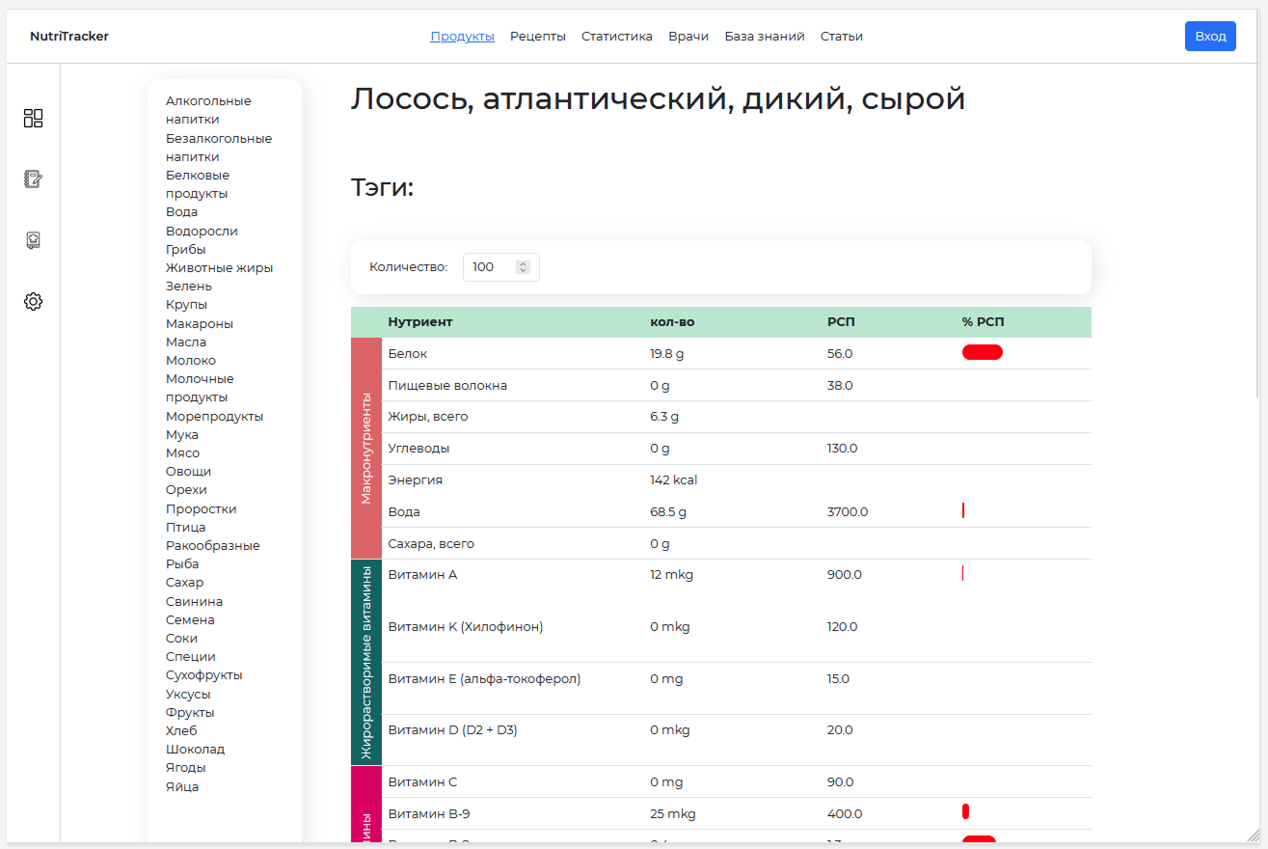This screenshot has height=849, width=1268.
Task: Click the Белок nutrient row label
Action: point(408,354)
